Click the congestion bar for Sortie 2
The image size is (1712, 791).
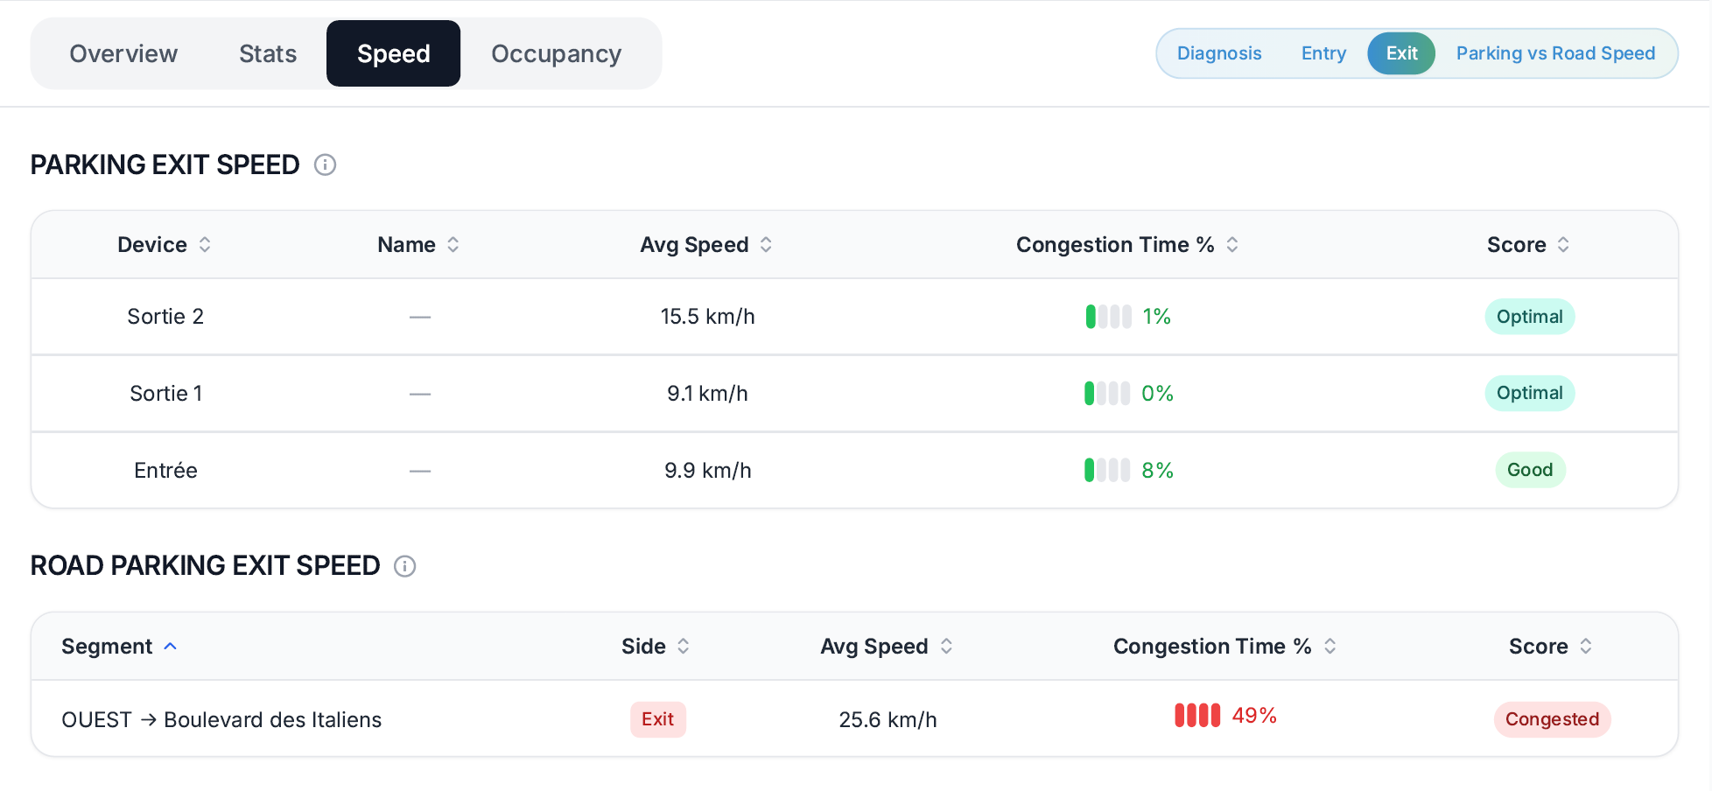coord(1107,316)
